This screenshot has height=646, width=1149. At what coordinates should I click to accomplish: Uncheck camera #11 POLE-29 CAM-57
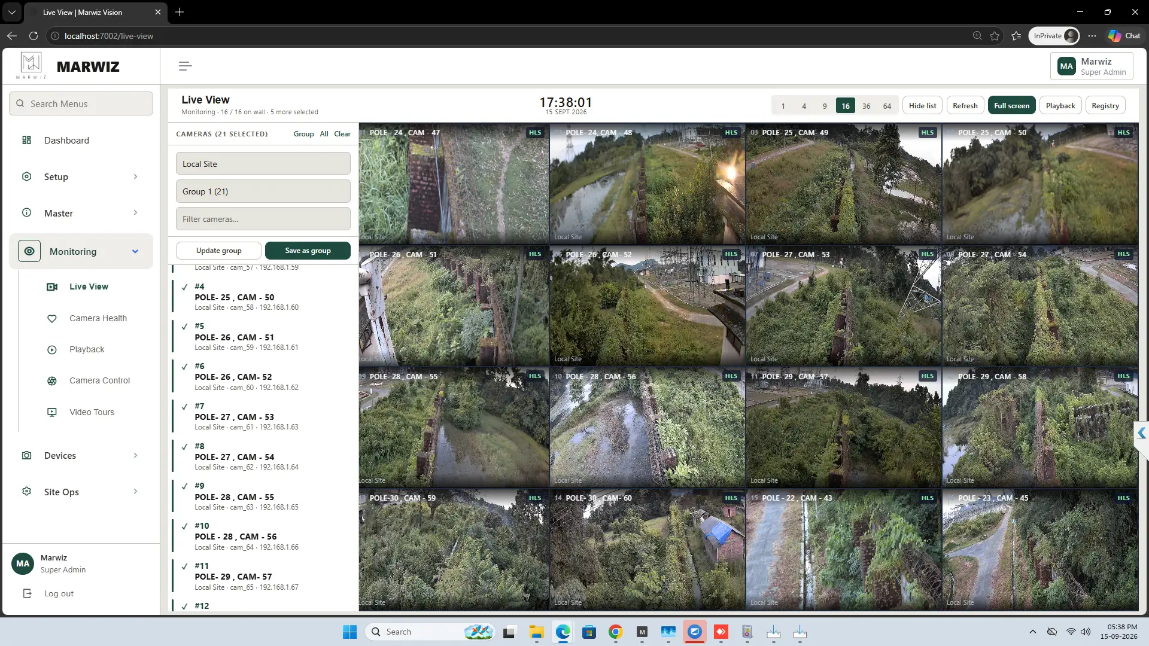pos(185,566)
